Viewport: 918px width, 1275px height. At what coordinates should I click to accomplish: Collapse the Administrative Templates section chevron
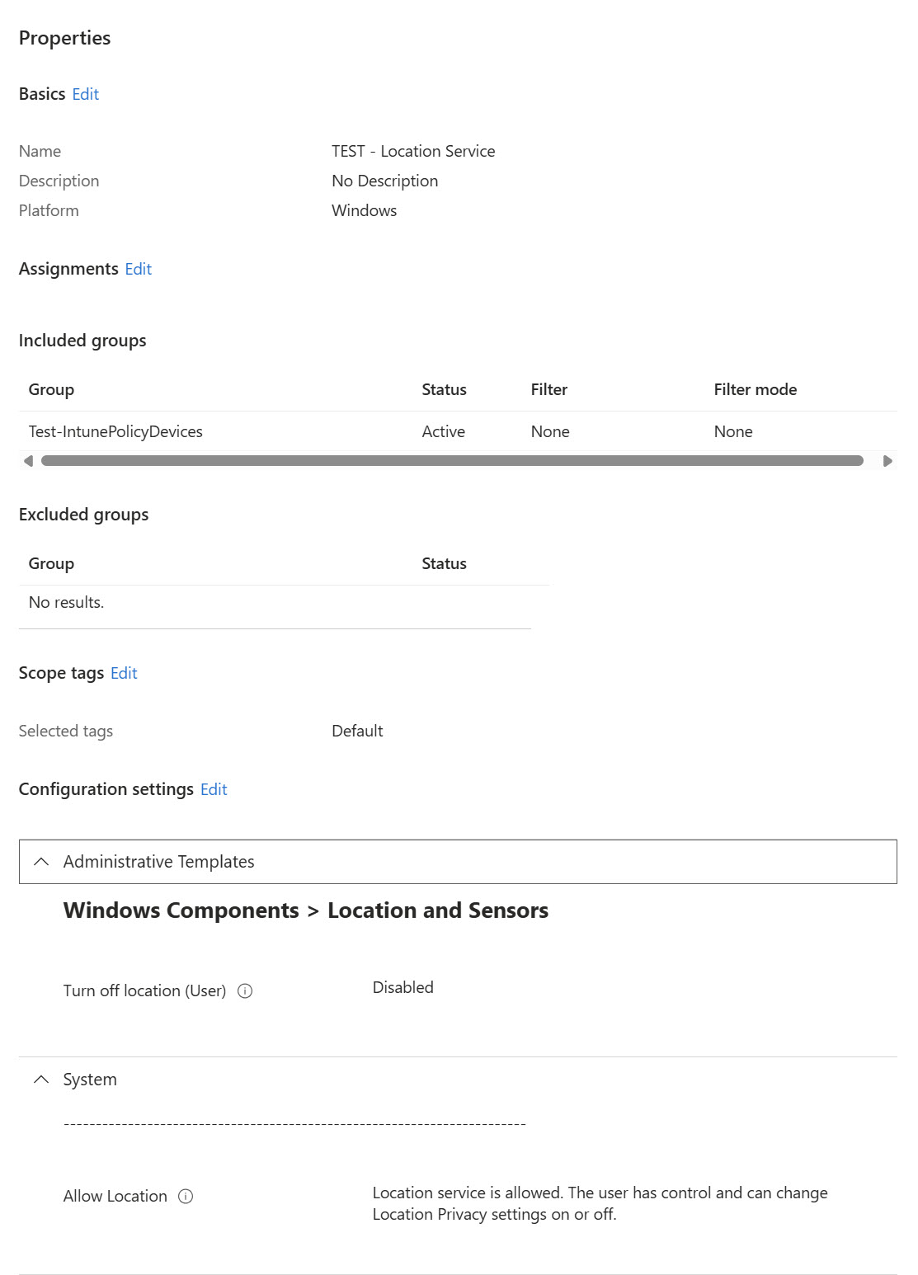41,862
